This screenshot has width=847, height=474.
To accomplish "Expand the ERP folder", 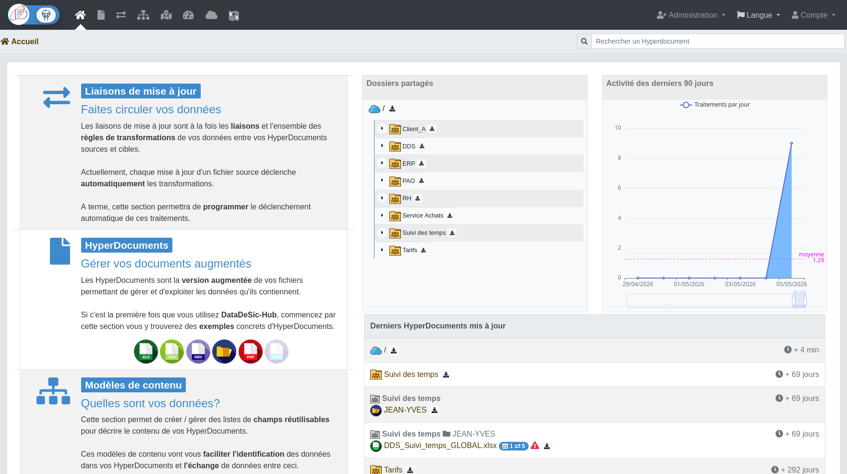I will [x=382, y=163].
